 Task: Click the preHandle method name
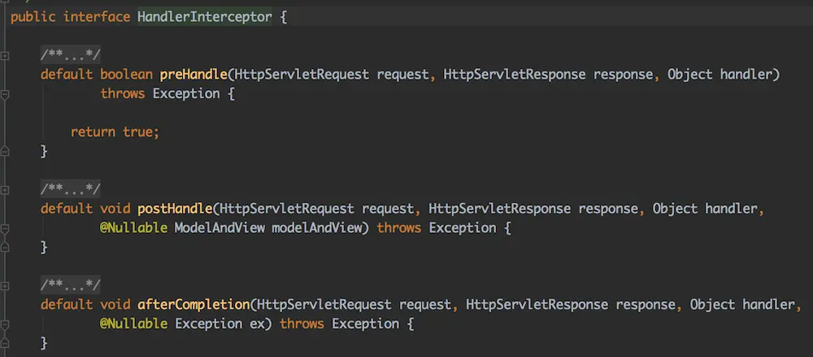193,75
